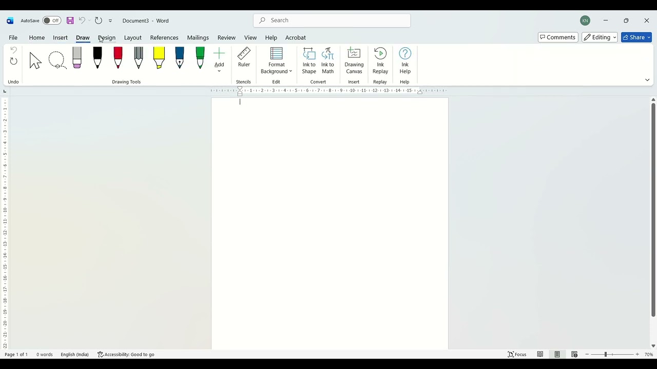This screenshot has width=657, height=369.
Task: Click the 70% zoom level
Action: (649, 354)
